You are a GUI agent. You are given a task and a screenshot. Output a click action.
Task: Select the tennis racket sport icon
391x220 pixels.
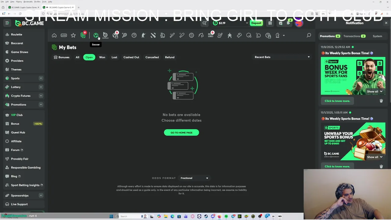[124, 35]
